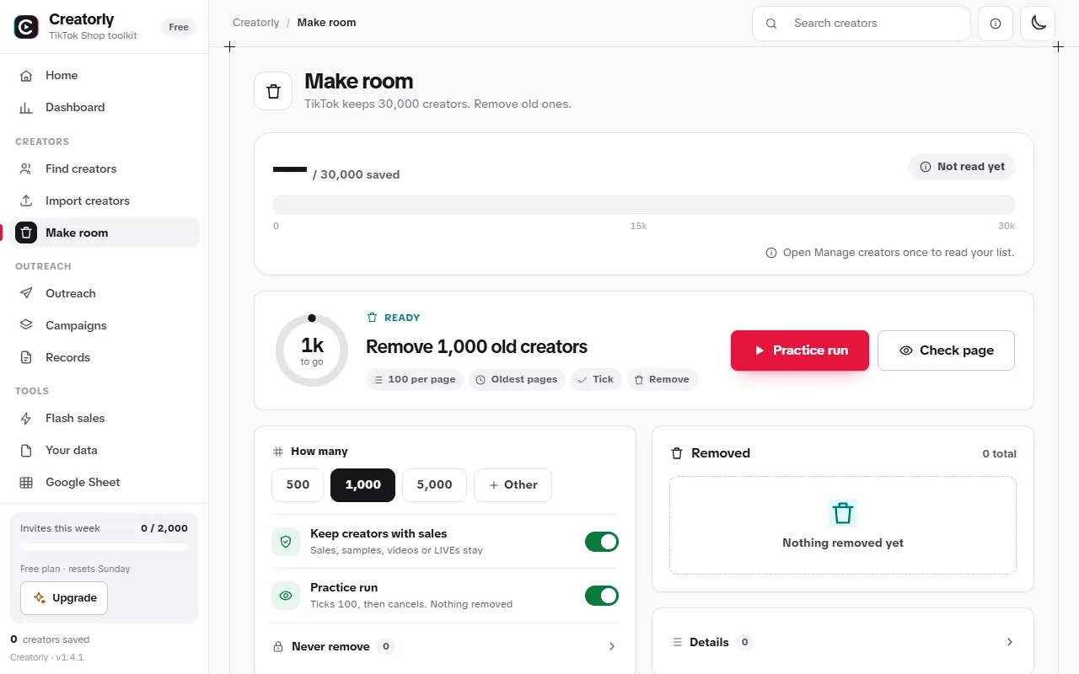
Task: Click the 1k to go progress ring
Action: coord(312,350)
